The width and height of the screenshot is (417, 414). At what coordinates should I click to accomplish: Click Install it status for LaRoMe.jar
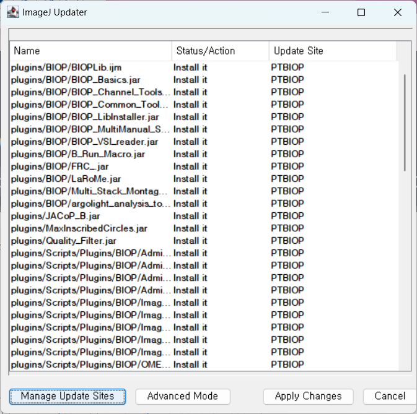point(190,179)
